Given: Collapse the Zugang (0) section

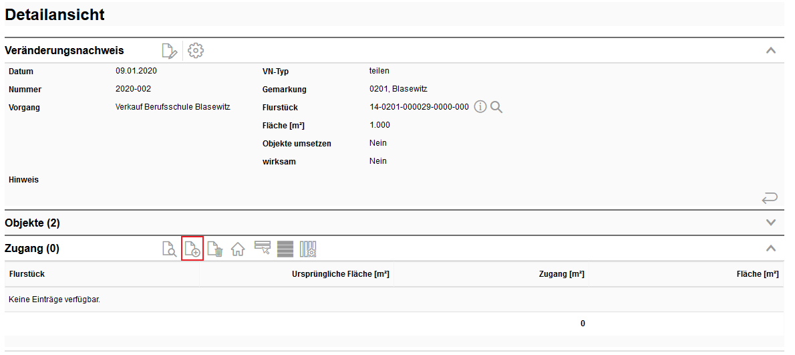Looking at the screenshot, I should pyautogui.click(x=771, y=249).
